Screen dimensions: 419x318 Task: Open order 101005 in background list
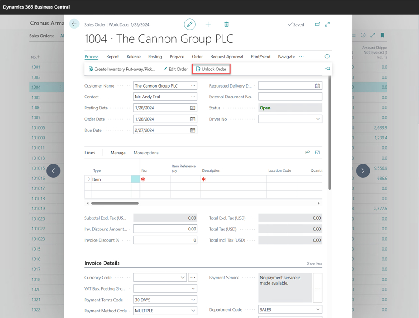[x=38, y=128]
